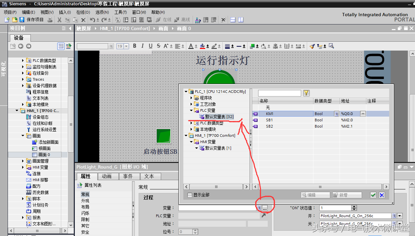Screen dimensions: 415x236
Task: Expand the 本地模块 node in dialog
Action: tap(191, 129)
